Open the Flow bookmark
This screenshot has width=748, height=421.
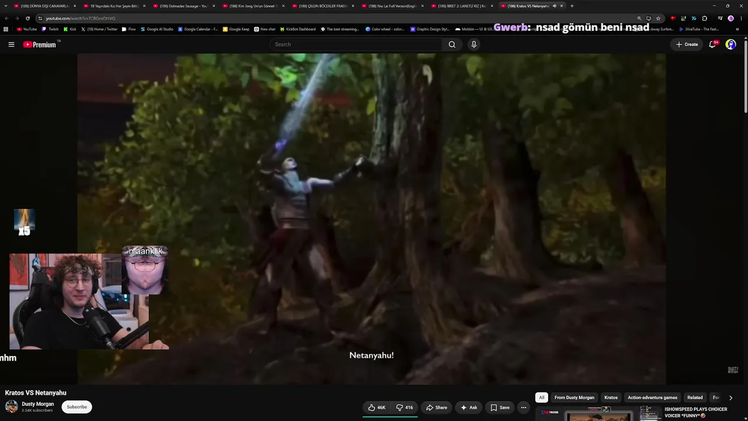point(129,29)
